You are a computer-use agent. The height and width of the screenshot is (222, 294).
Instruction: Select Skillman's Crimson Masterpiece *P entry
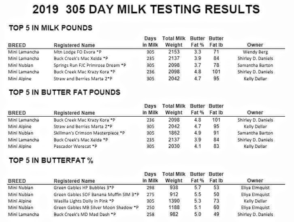click(x=89, y=133)
